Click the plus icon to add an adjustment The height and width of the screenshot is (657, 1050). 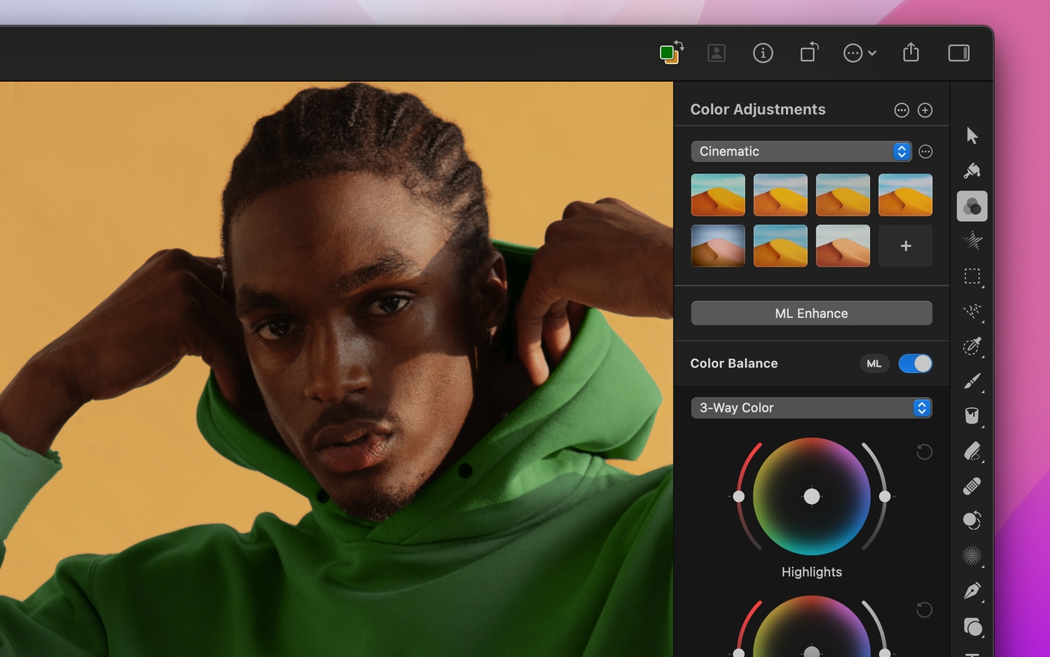[924, 111]
